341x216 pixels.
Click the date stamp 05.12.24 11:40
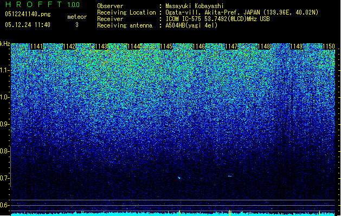28,25
